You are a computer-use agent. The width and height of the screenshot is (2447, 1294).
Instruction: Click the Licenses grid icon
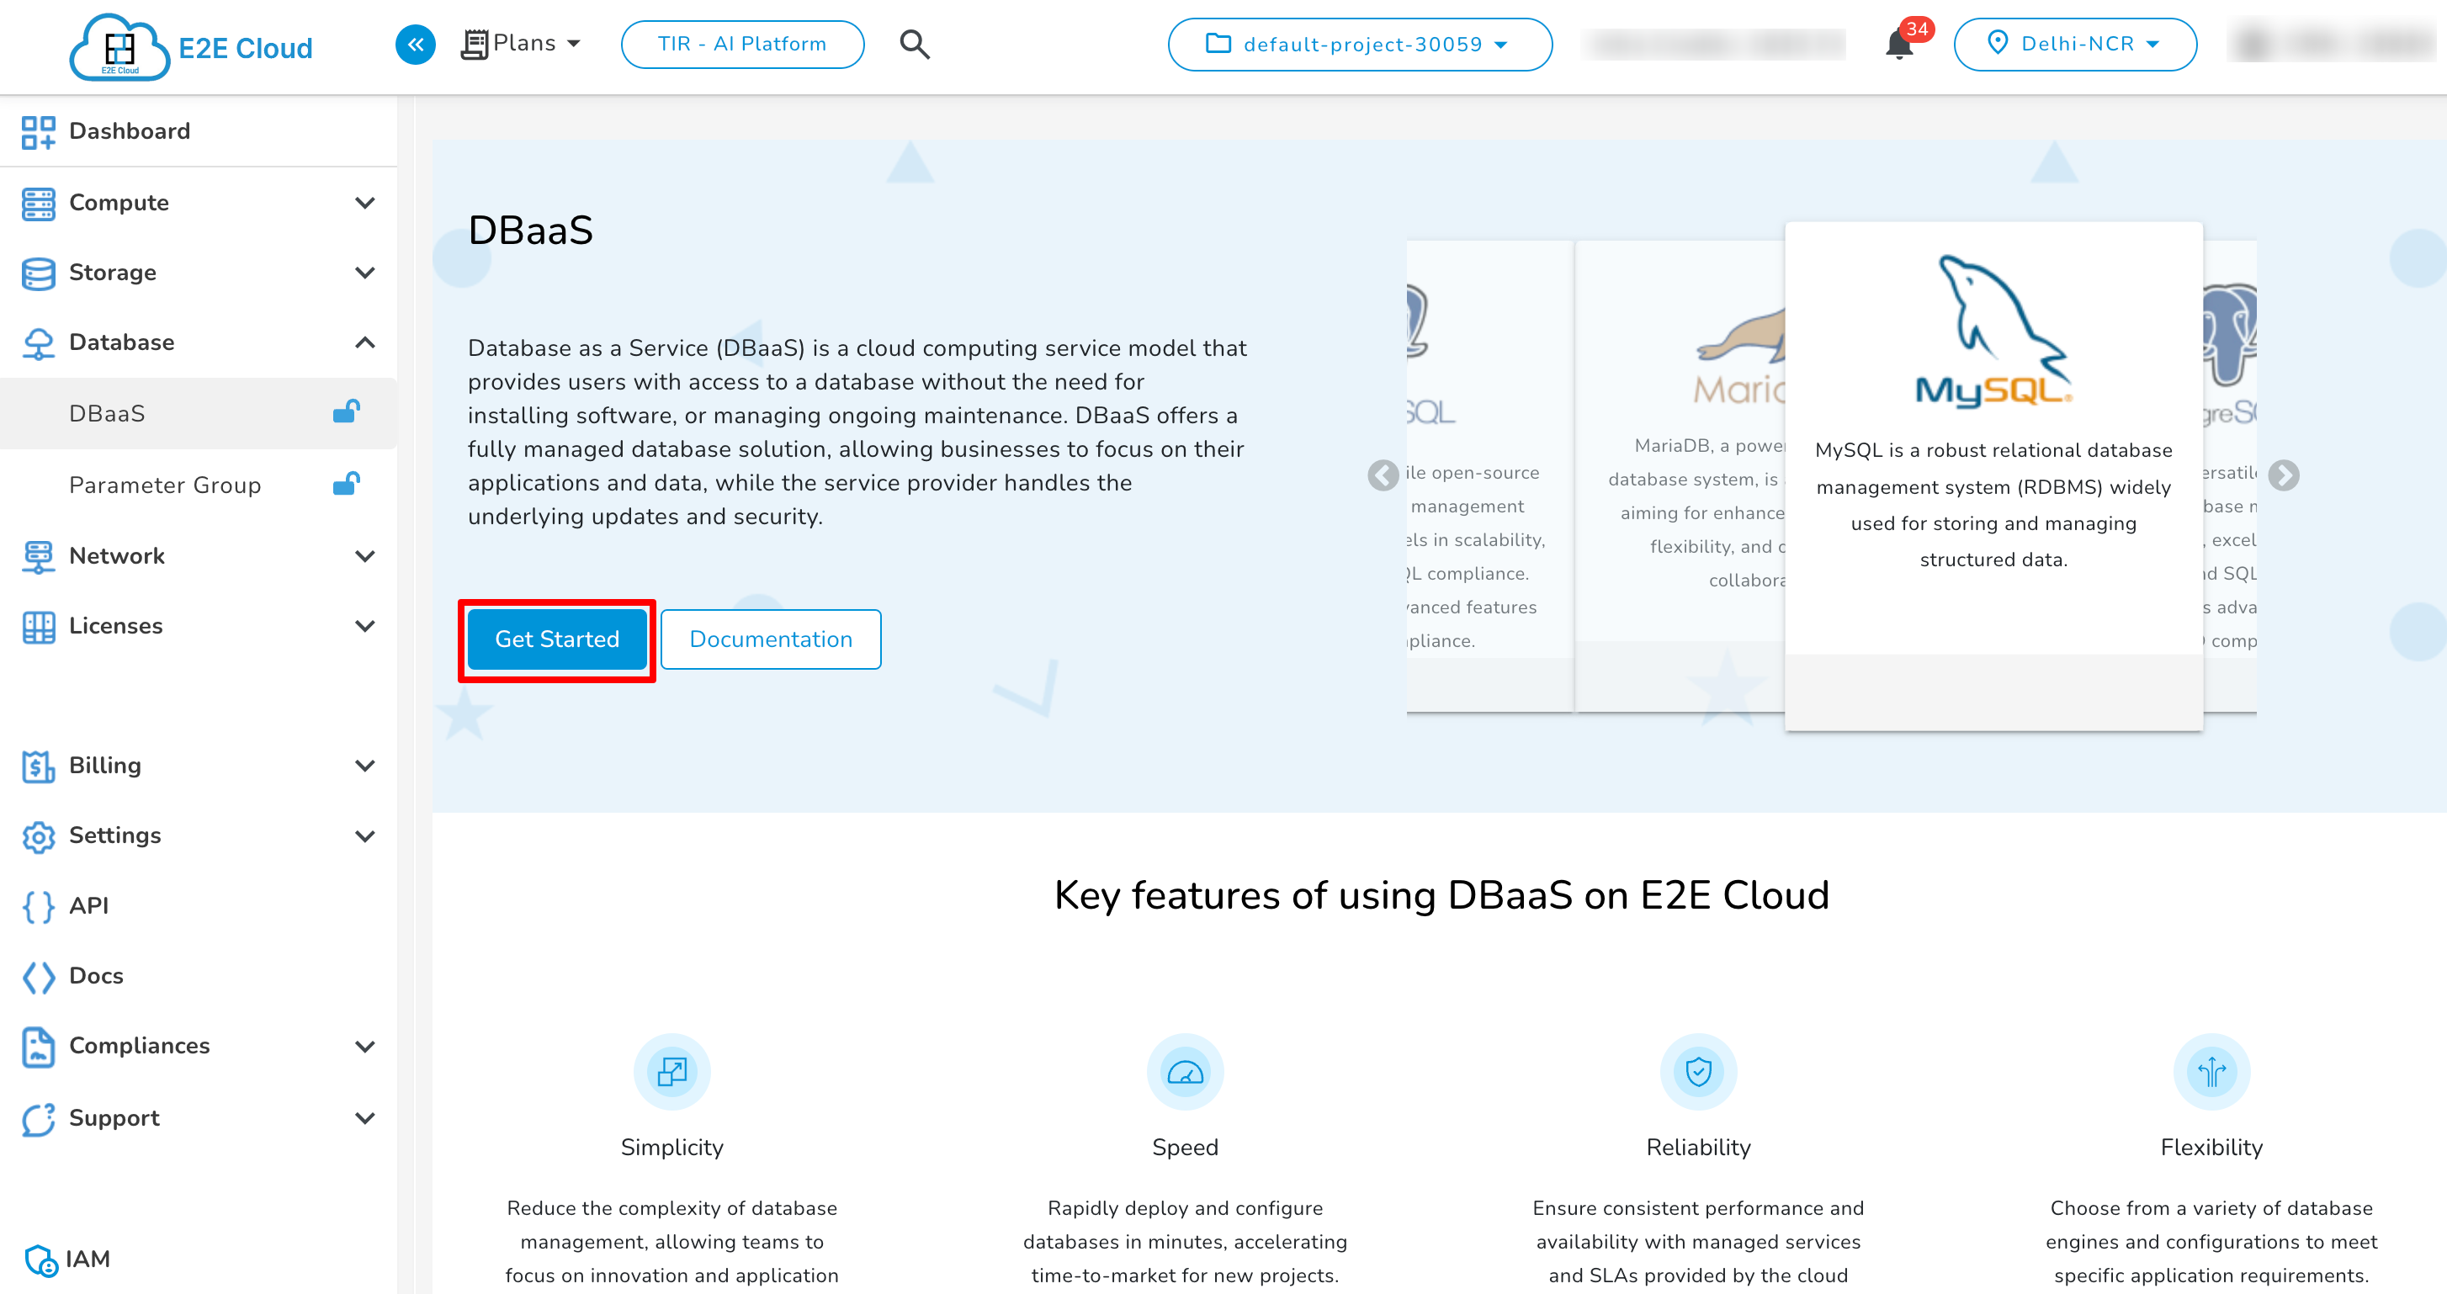tap(38, 626)
